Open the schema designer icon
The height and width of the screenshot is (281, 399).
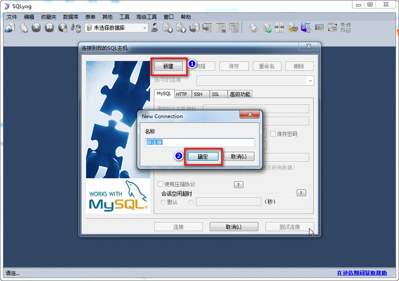pyautogui.click(x=345, y=28)
